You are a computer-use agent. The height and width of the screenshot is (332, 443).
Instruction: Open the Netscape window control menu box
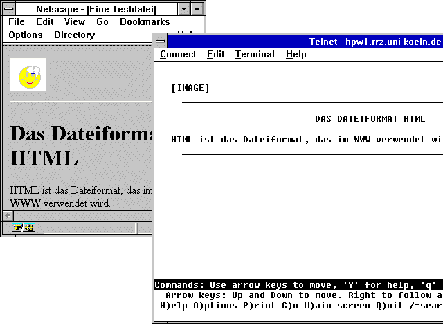click(x=9, y=9)
